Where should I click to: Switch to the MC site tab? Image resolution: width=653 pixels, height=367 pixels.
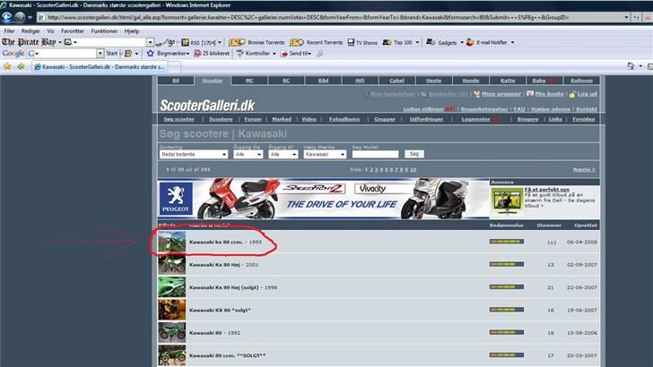coord(250,81)
